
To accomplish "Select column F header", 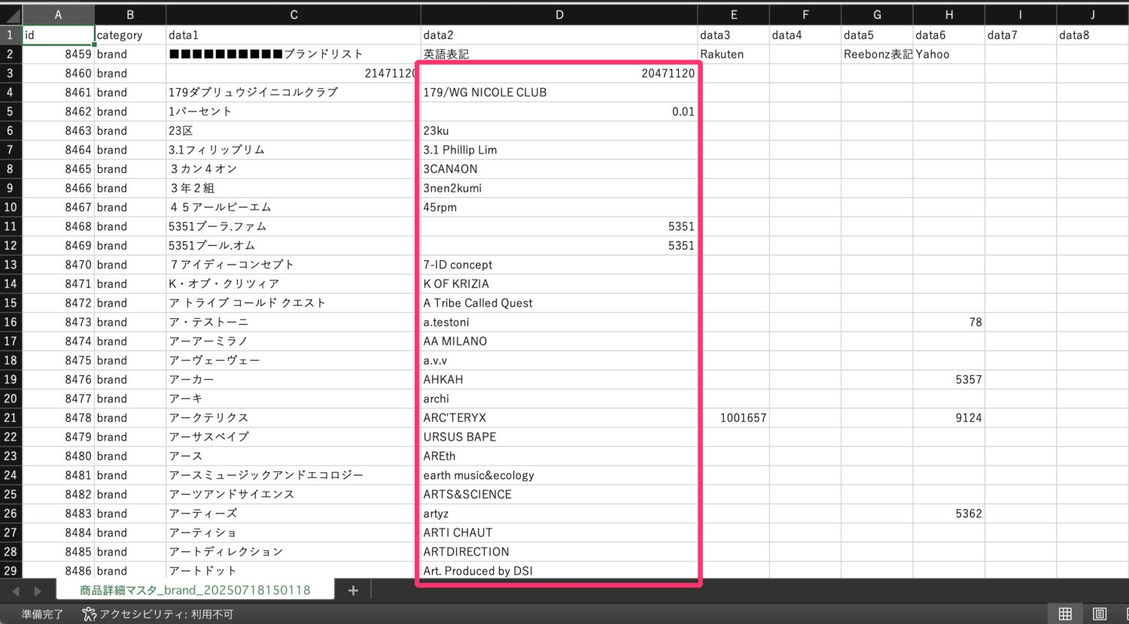I will 805,14.
